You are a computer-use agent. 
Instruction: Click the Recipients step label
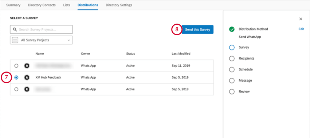(x=246, y=58)
